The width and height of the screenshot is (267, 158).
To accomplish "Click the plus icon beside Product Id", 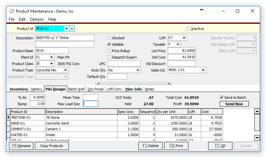I will 72,29.
